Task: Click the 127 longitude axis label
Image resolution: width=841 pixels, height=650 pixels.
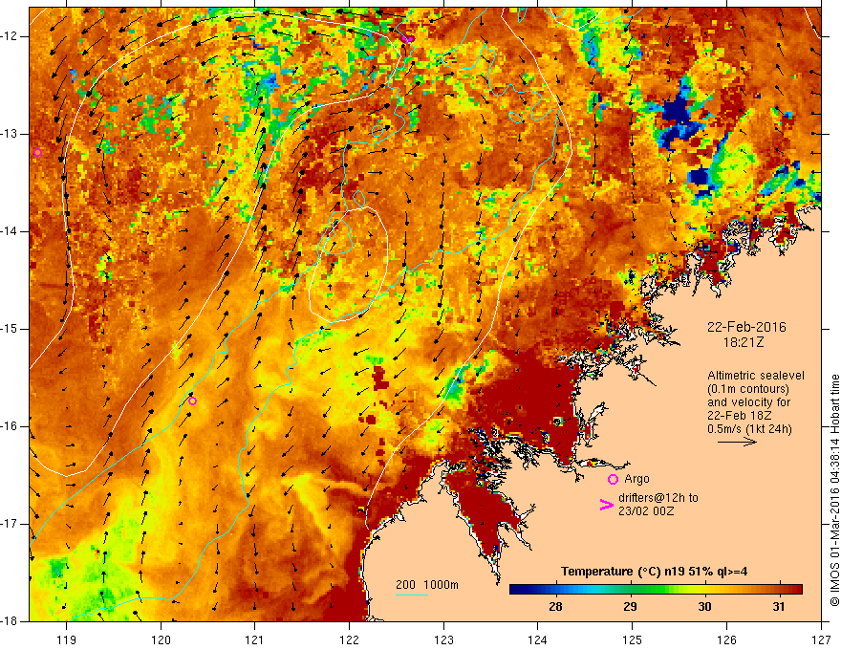Action: (821, 639)
